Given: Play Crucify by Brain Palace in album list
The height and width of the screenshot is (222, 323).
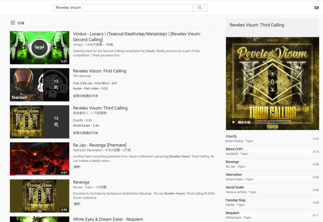Looking at the screenshot, I should pyautogui.click(x=272, y=139).
